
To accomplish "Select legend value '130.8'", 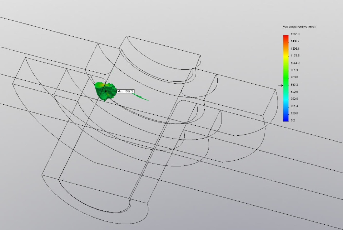I will [x=294, y=113].
